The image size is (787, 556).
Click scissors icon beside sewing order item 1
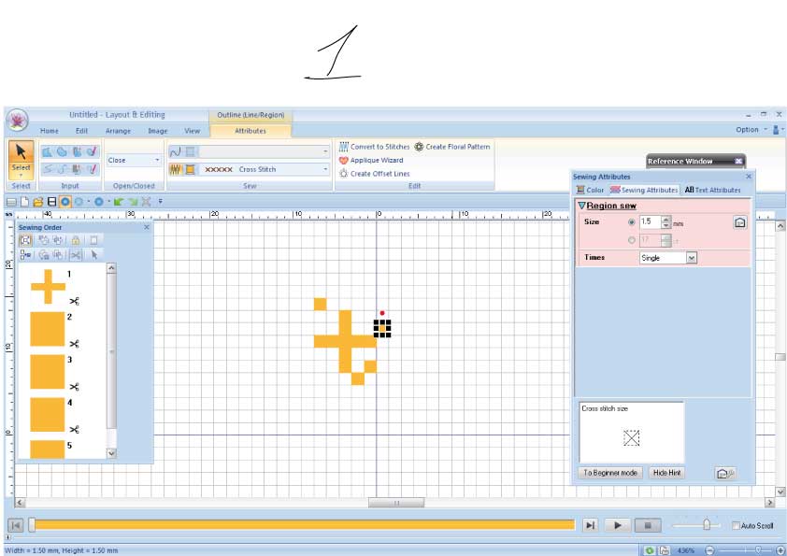74,302
